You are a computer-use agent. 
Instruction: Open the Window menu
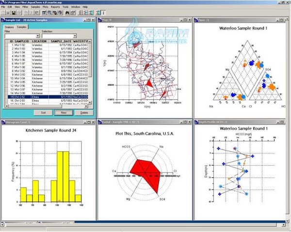point(76,7)
